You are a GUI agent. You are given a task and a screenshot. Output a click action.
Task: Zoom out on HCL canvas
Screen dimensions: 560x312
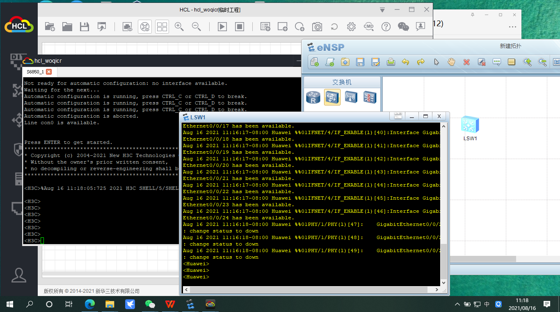(x=197, y=27)
